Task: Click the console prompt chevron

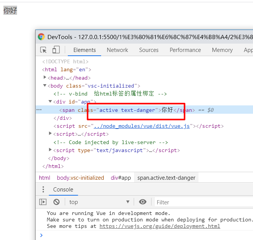Action: click(x=41, y=235)
